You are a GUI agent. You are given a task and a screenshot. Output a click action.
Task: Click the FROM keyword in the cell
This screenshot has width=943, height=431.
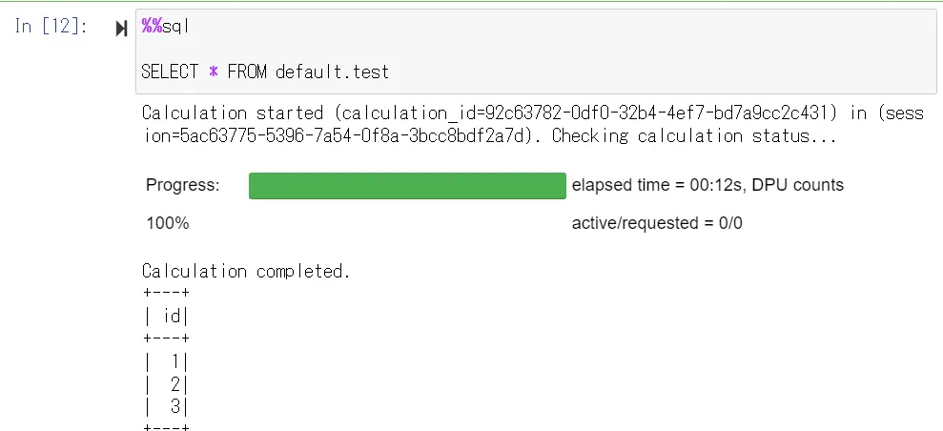pyautogui.click(x=247, y=72)
